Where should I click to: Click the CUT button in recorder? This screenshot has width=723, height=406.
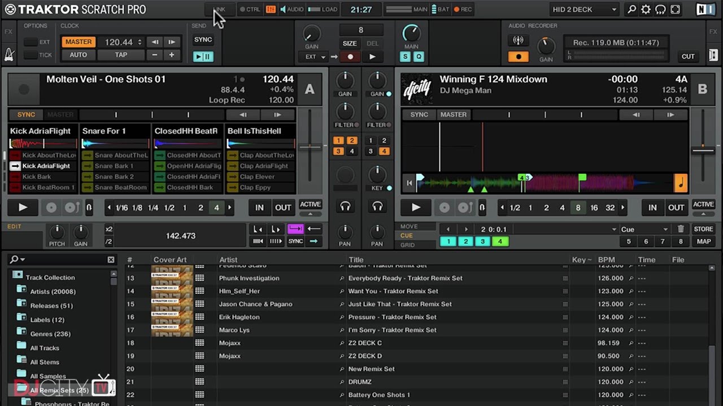(x=688, y=56)
